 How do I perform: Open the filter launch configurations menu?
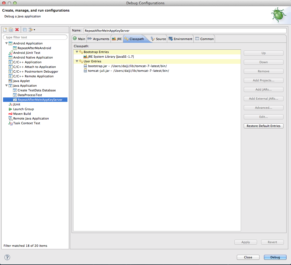click(31, 29)
